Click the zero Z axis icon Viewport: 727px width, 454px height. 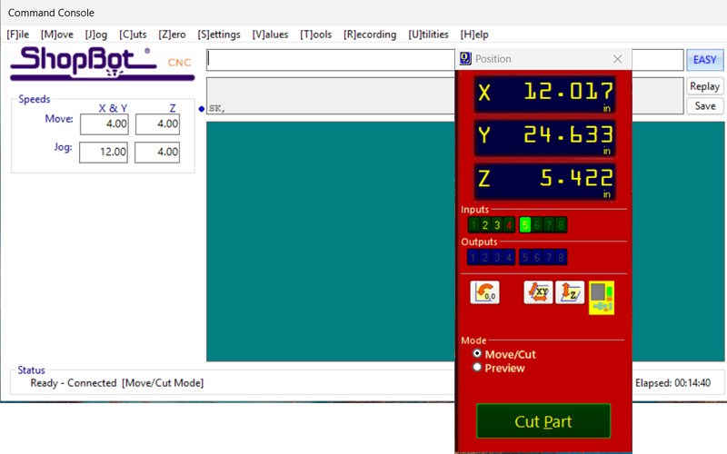pyautogui.click(x=570, y=292)
